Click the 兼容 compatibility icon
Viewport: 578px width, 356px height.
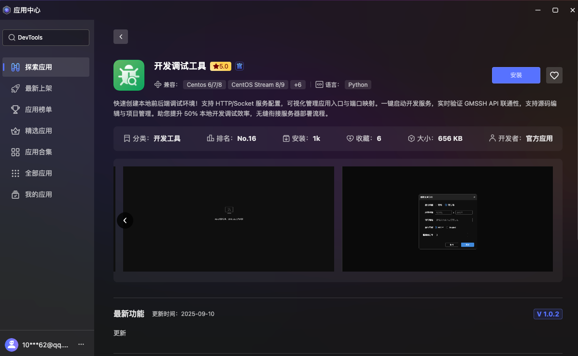point(158,85)
